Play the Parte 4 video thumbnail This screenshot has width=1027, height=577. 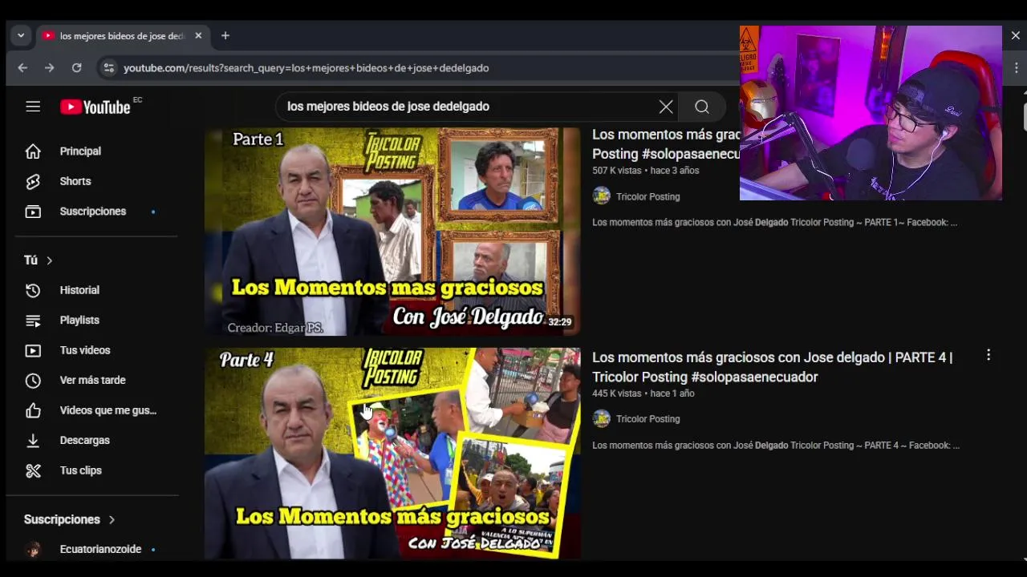[x=392, y=453]
